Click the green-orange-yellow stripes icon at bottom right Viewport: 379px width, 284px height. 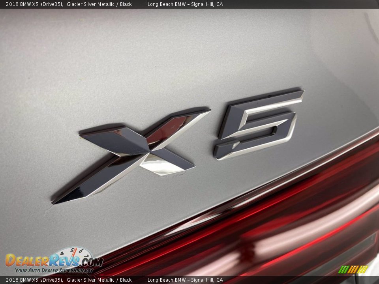pyautogui.click(x=353, y=269)
